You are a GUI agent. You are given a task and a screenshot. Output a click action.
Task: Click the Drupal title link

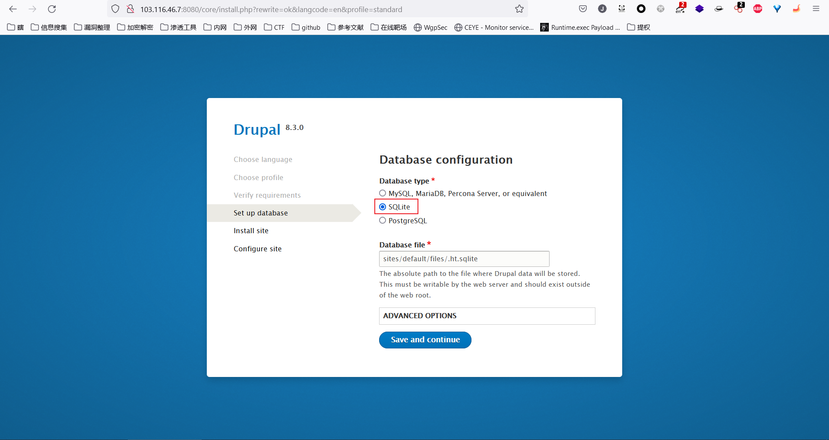pos(257,130)
